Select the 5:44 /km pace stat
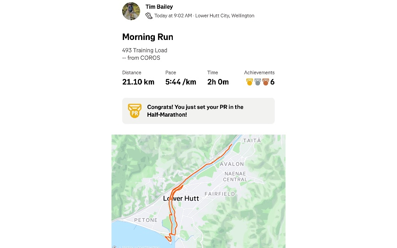 (181, 82)
